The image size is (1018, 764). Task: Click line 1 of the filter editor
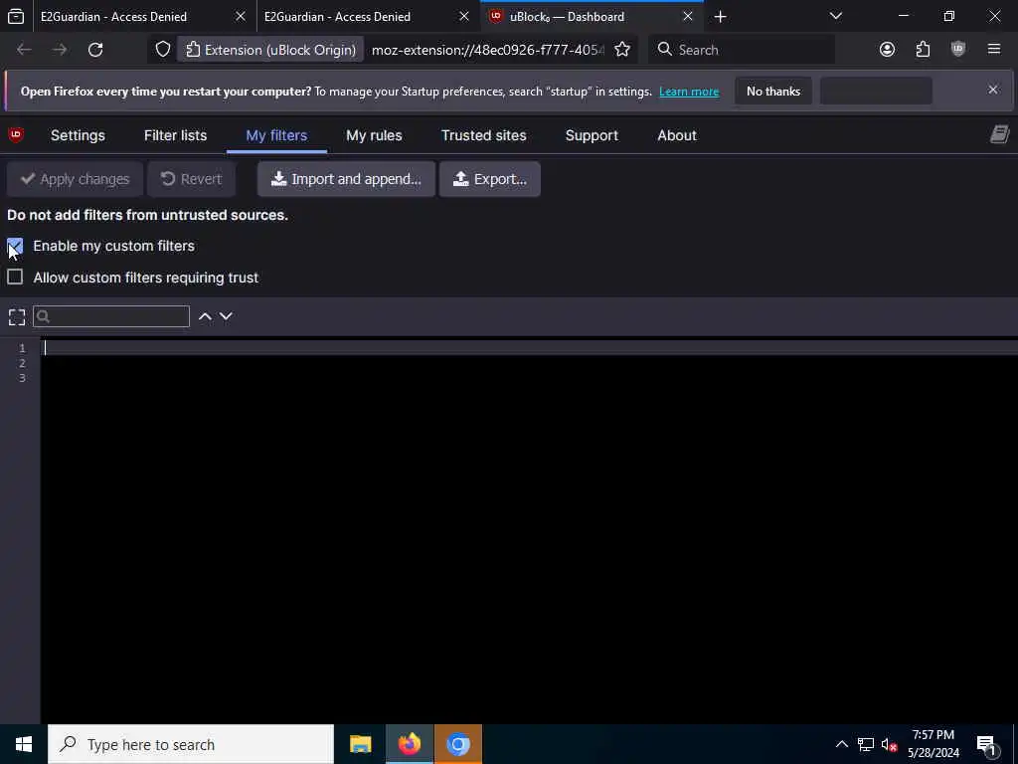[x=529, y=347]
